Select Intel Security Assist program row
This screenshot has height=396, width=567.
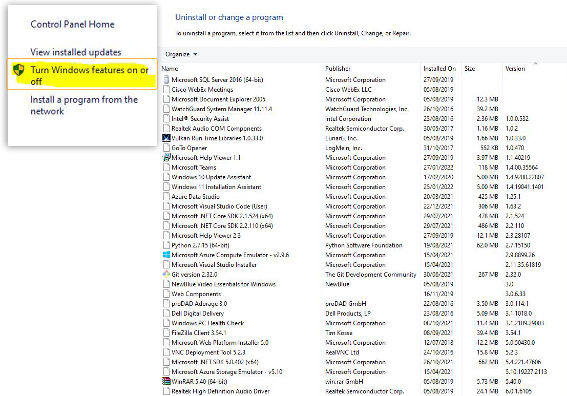200,119
